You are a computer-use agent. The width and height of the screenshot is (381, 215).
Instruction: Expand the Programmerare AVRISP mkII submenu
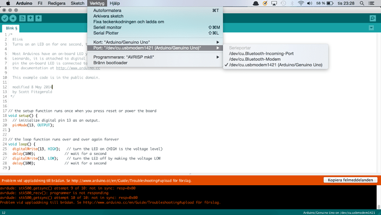(x=155, y=57)
